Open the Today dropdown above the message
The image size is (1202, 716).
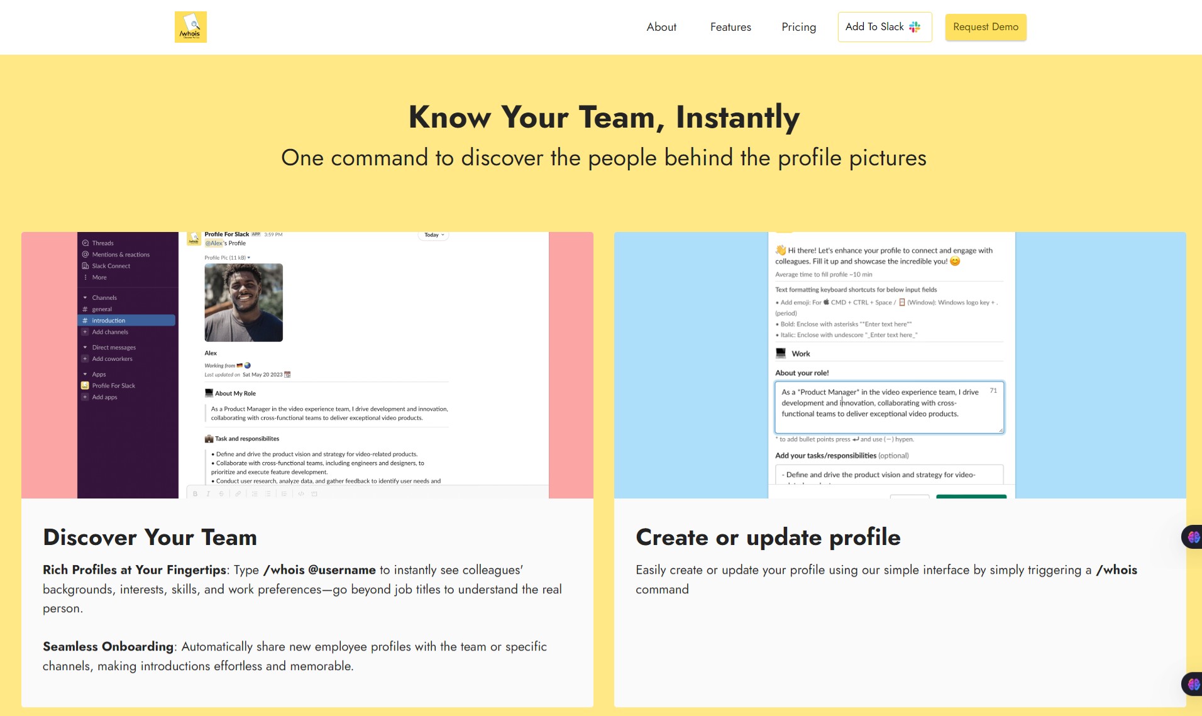[x=433, y=234]
